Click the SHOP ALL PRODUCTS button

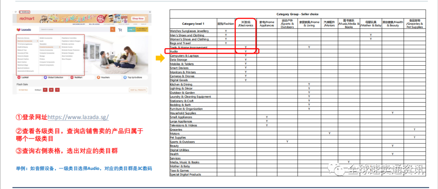[x=138, y=90]
